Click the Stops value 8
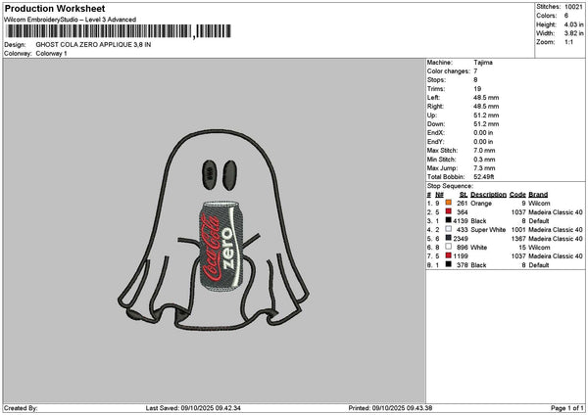Image resolution: width=588 pixels, height=415 pixels. click(x=475, y=80)
